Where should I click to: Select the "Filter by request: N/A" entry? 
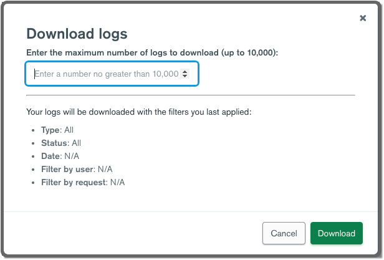point(84,182)
